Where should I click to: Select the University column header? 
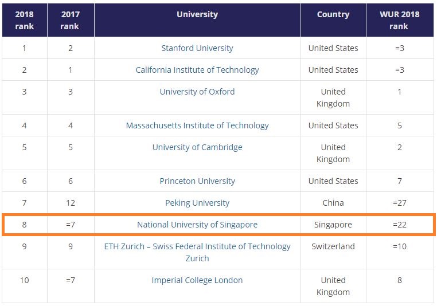197,20
